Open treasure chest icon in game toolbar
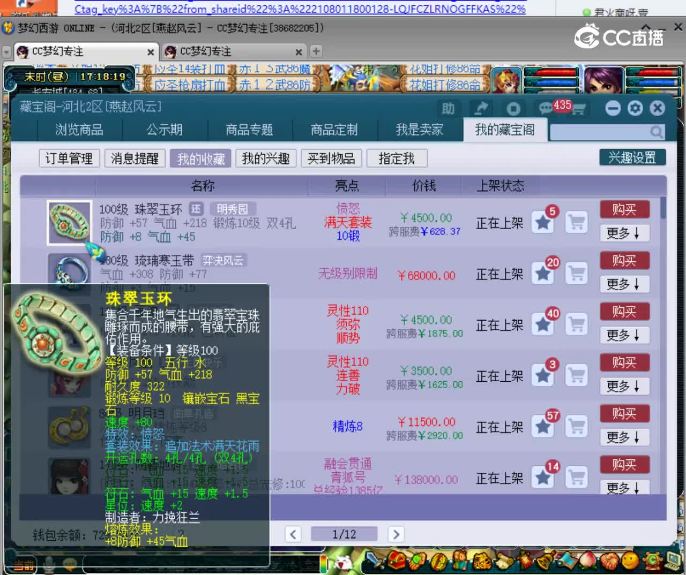Screen dimensions: 686x575 [398, 561]
